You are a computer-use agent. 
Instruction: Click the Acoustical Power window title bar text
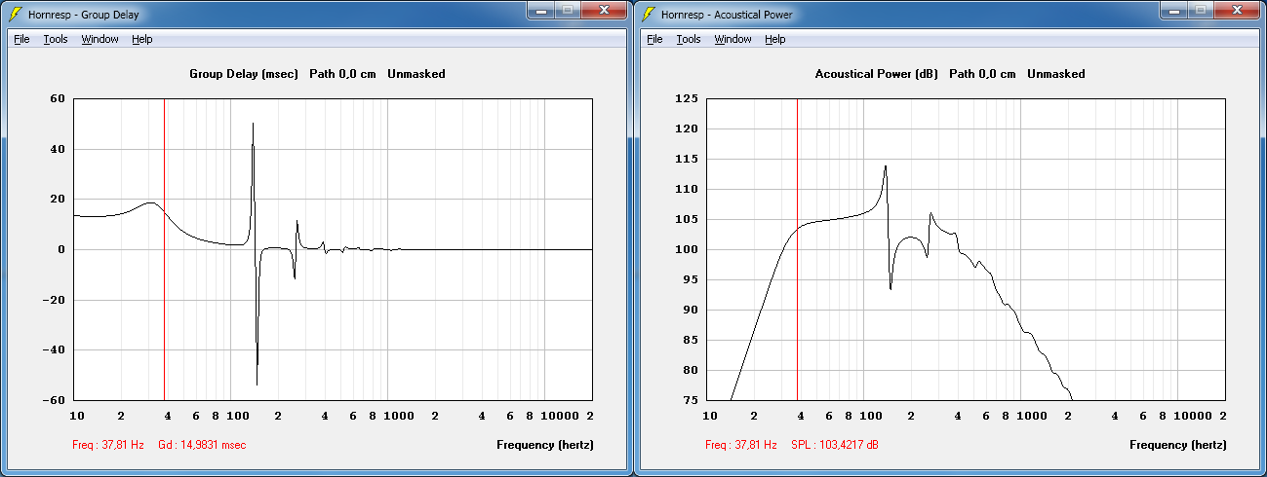pyautogui.click(x=727, y=15)
